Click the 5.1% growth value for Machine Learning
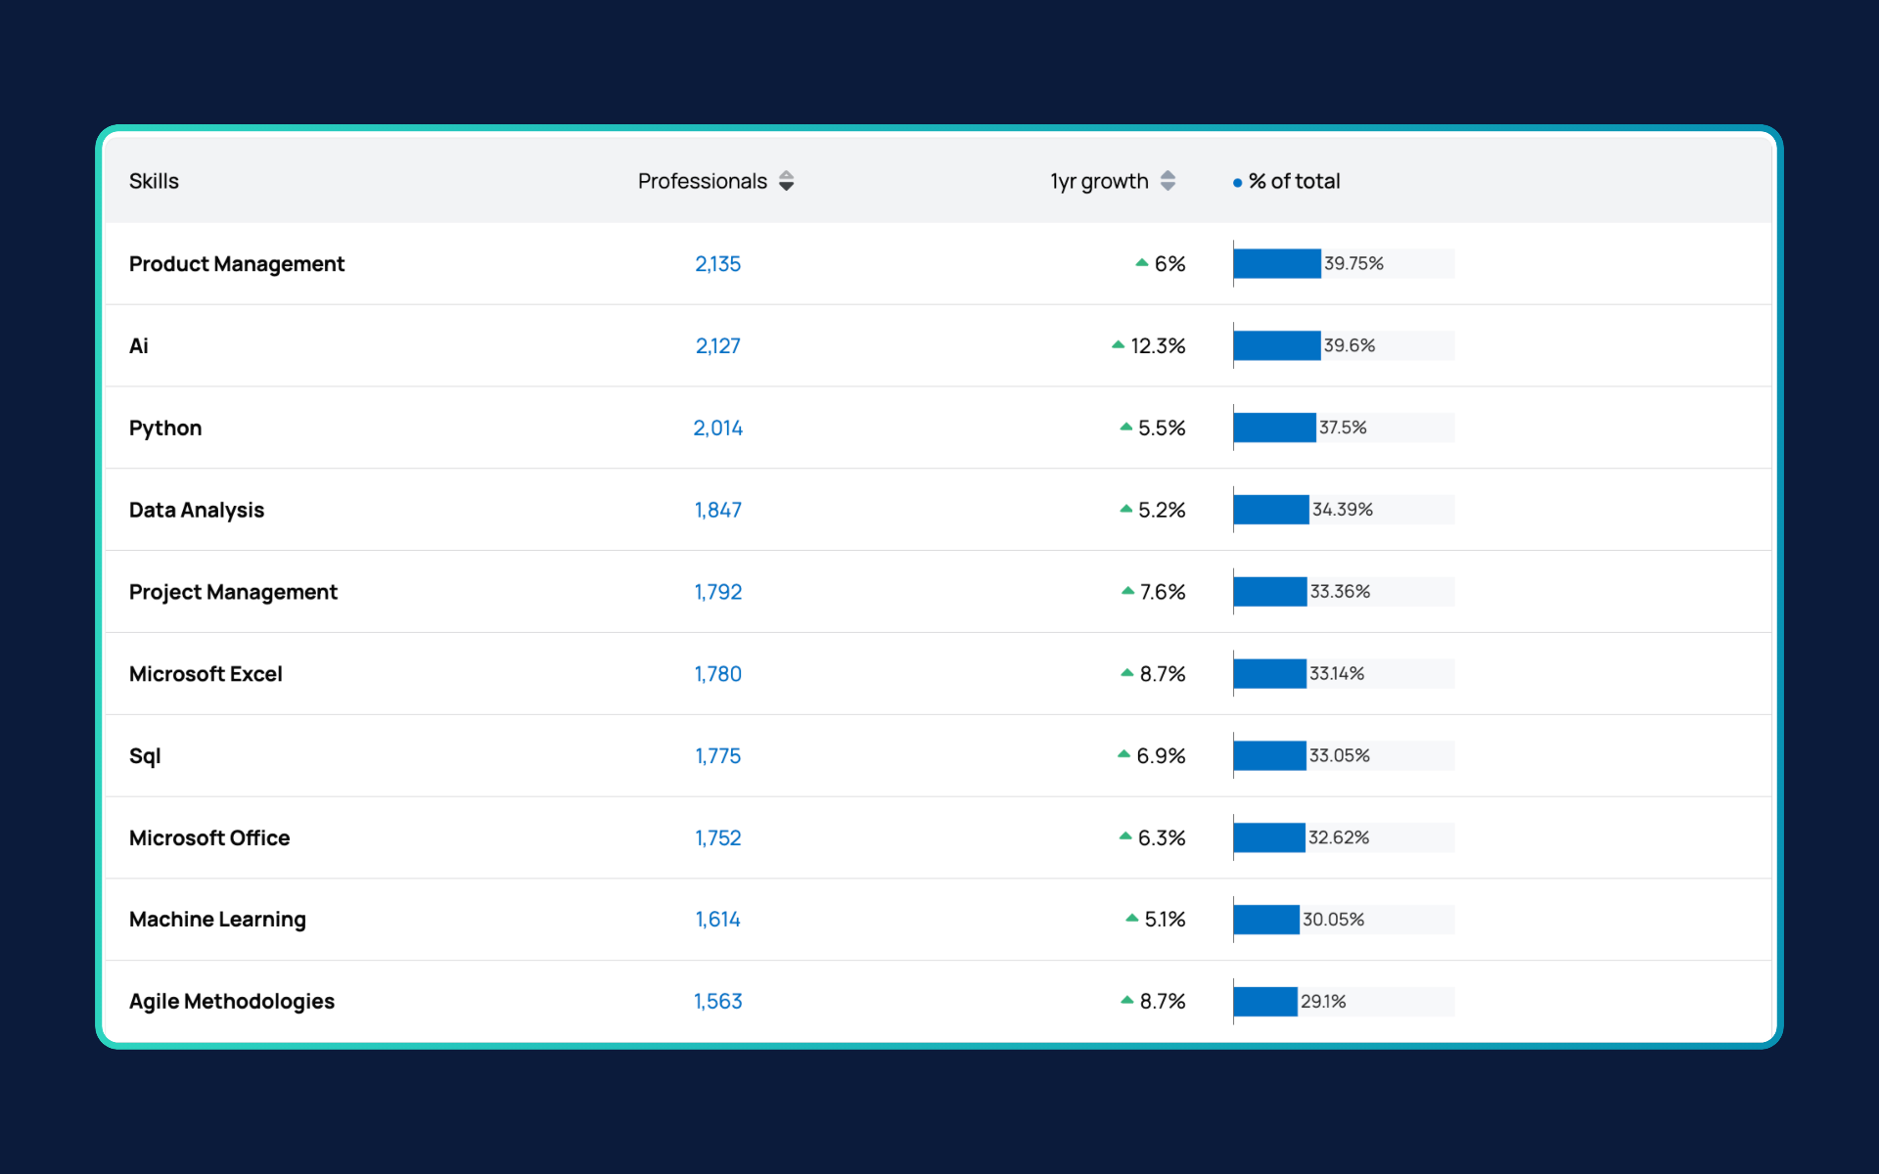This screenshot has width=1879, height=1174. pos(1165,920)
